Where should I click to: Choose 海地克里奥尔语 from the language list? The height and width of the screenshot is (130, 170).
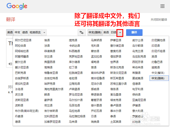[54, 89]
